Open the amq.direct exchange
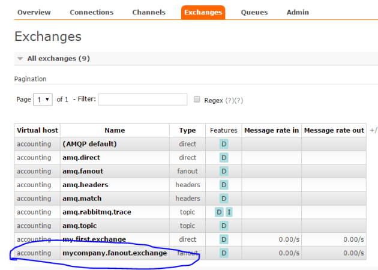 point(81,158)
